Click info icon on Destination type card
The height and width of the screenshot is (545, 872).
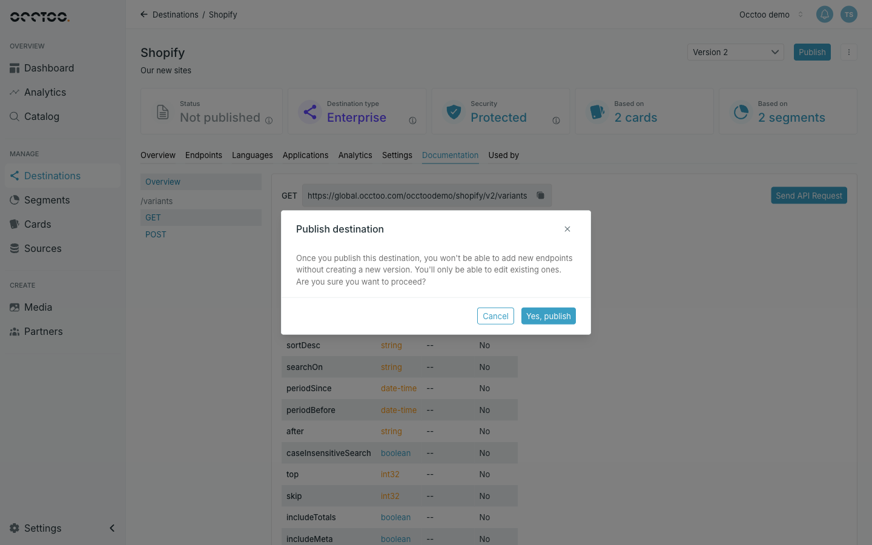(x=412, y=121)
